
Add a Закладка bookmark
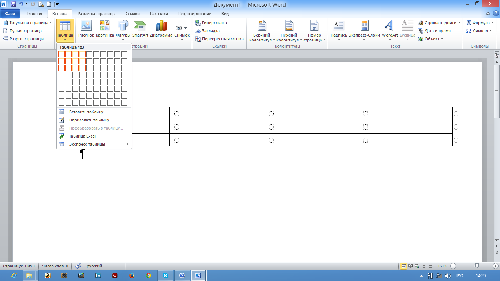click(208, 31)
